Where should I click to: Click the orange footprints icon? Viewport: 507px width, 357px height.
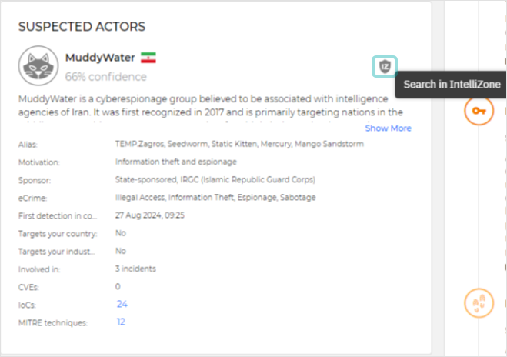point(479,303)
